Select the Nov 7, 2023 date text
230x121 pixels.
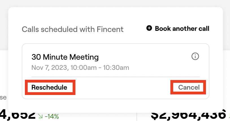[x=49, y=68]
